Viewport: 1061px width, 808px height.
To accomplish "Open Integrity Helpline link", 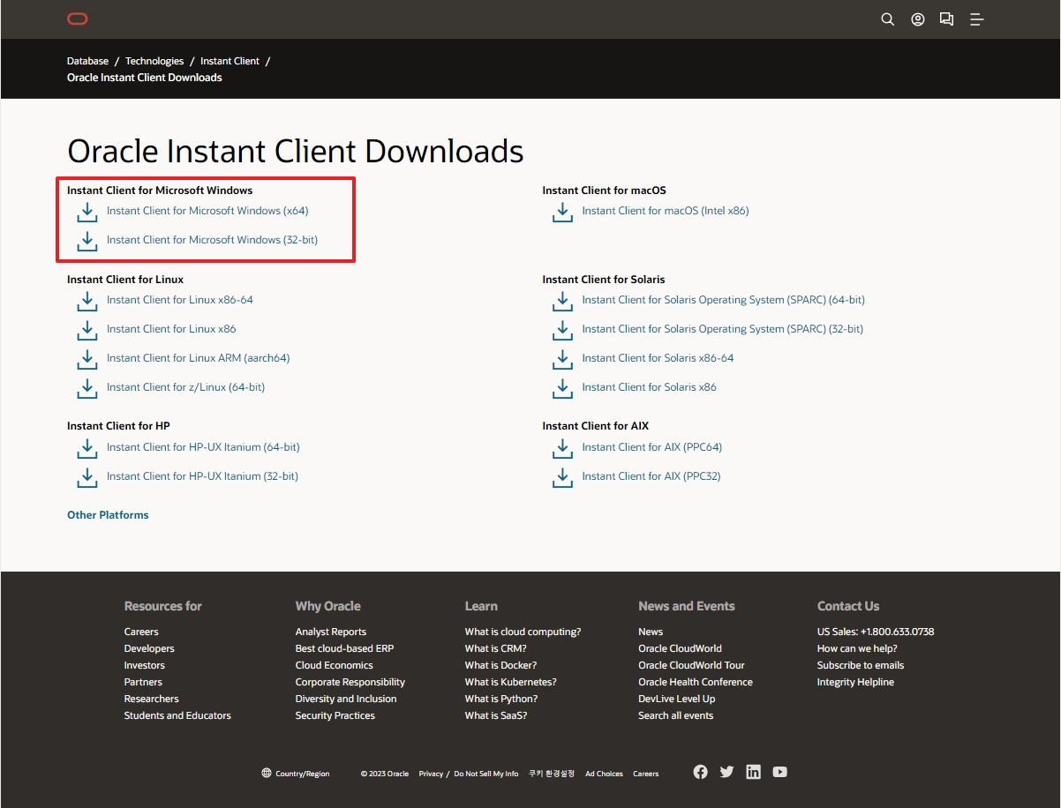I will coord(855,682).
